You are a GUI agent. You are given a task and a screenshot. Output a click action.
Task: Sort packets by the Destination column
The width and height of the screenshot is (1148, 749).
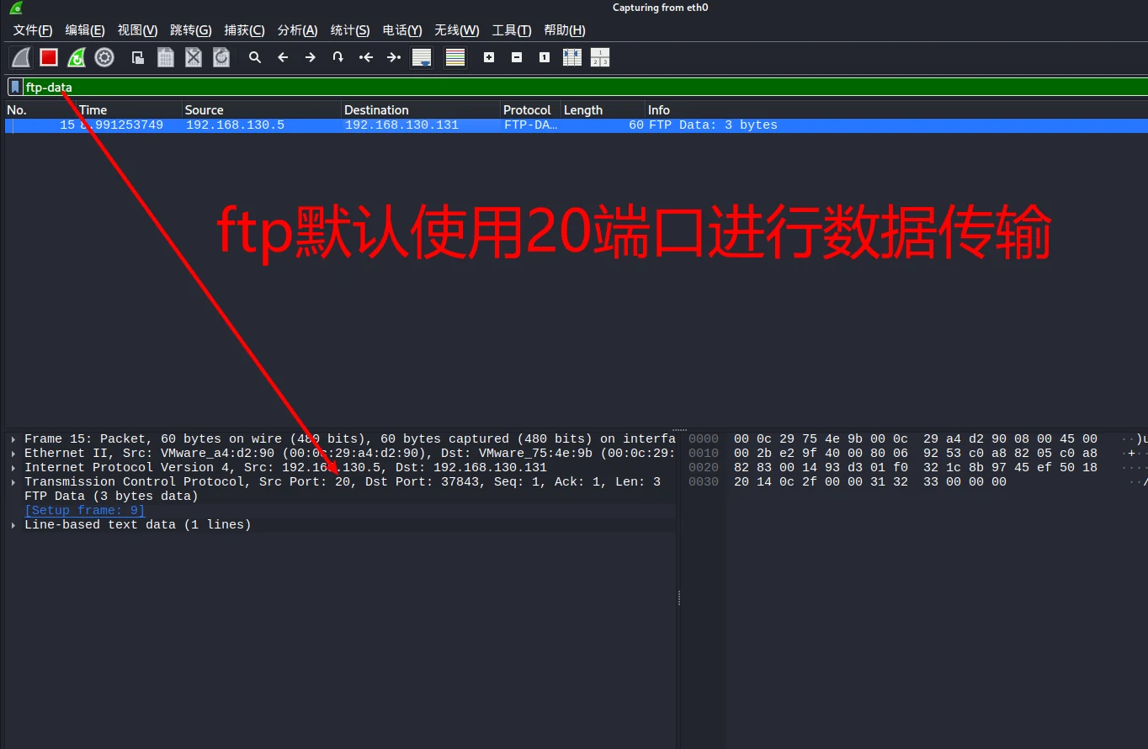[x=421, y=110]
